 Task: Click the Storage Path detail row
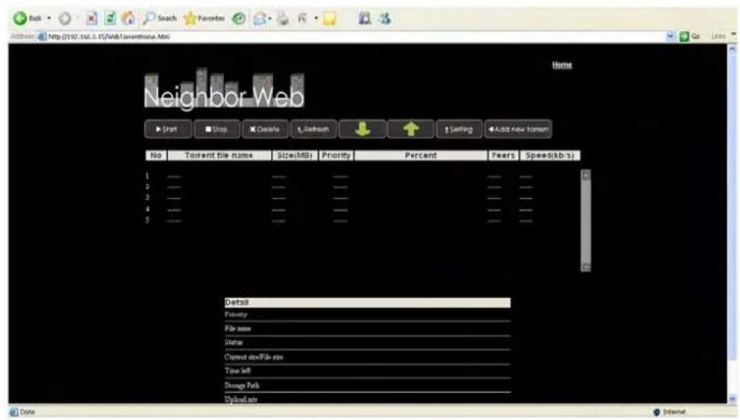coord(367,385)
